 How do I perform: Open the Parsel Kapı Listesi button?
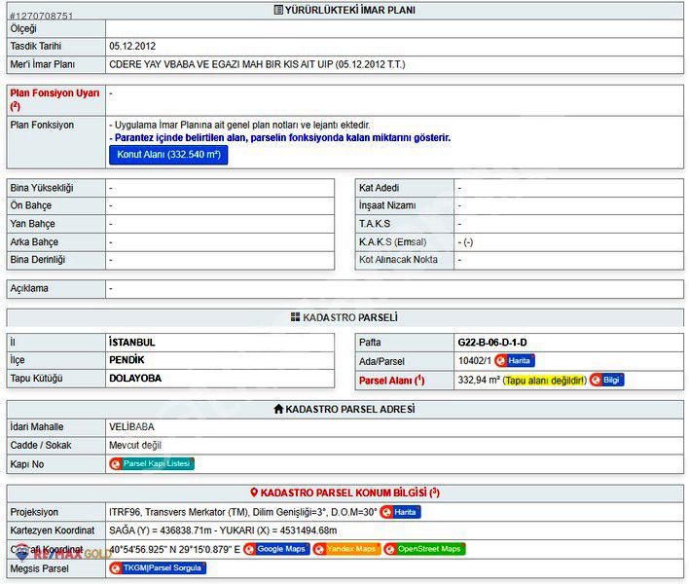pyautogui.click(x=152, y=463)
